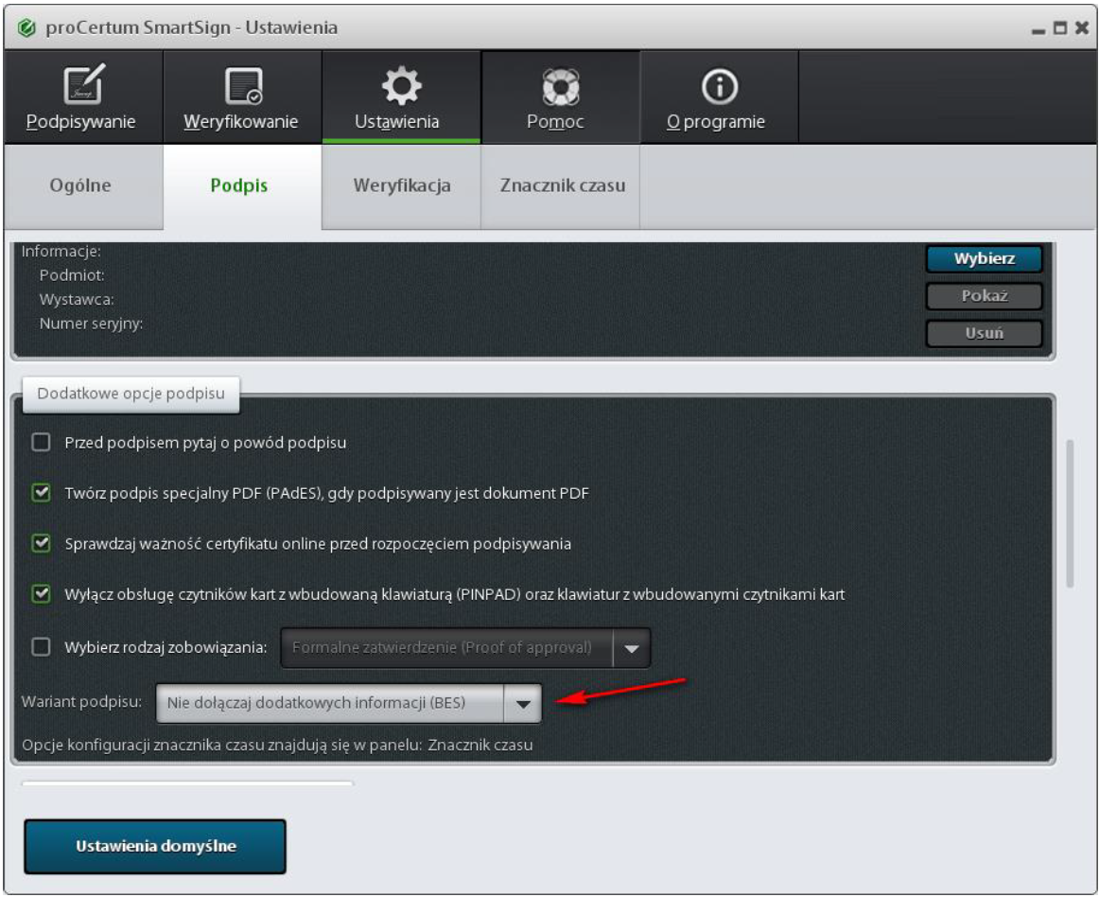Image resolution: width=1099 pixels, height=897 pixels.
Task: Open the Pomoc lifebuoy icon
Action: click(x=561, y=86)
